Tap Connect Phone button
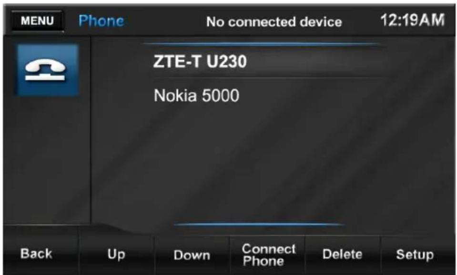The height and width of the screenshot is (275, 457). (x=268, y=255)
